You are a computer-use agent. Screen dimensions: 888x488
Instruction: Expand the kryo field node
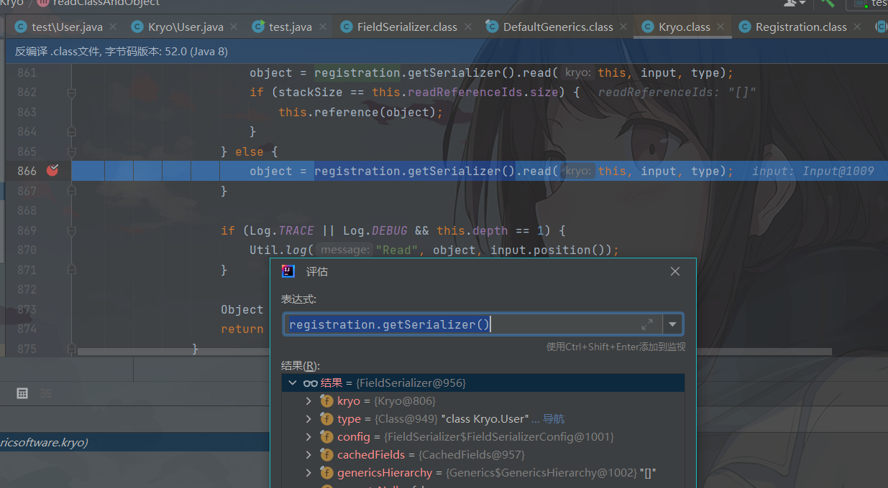[x=309, y=401]
